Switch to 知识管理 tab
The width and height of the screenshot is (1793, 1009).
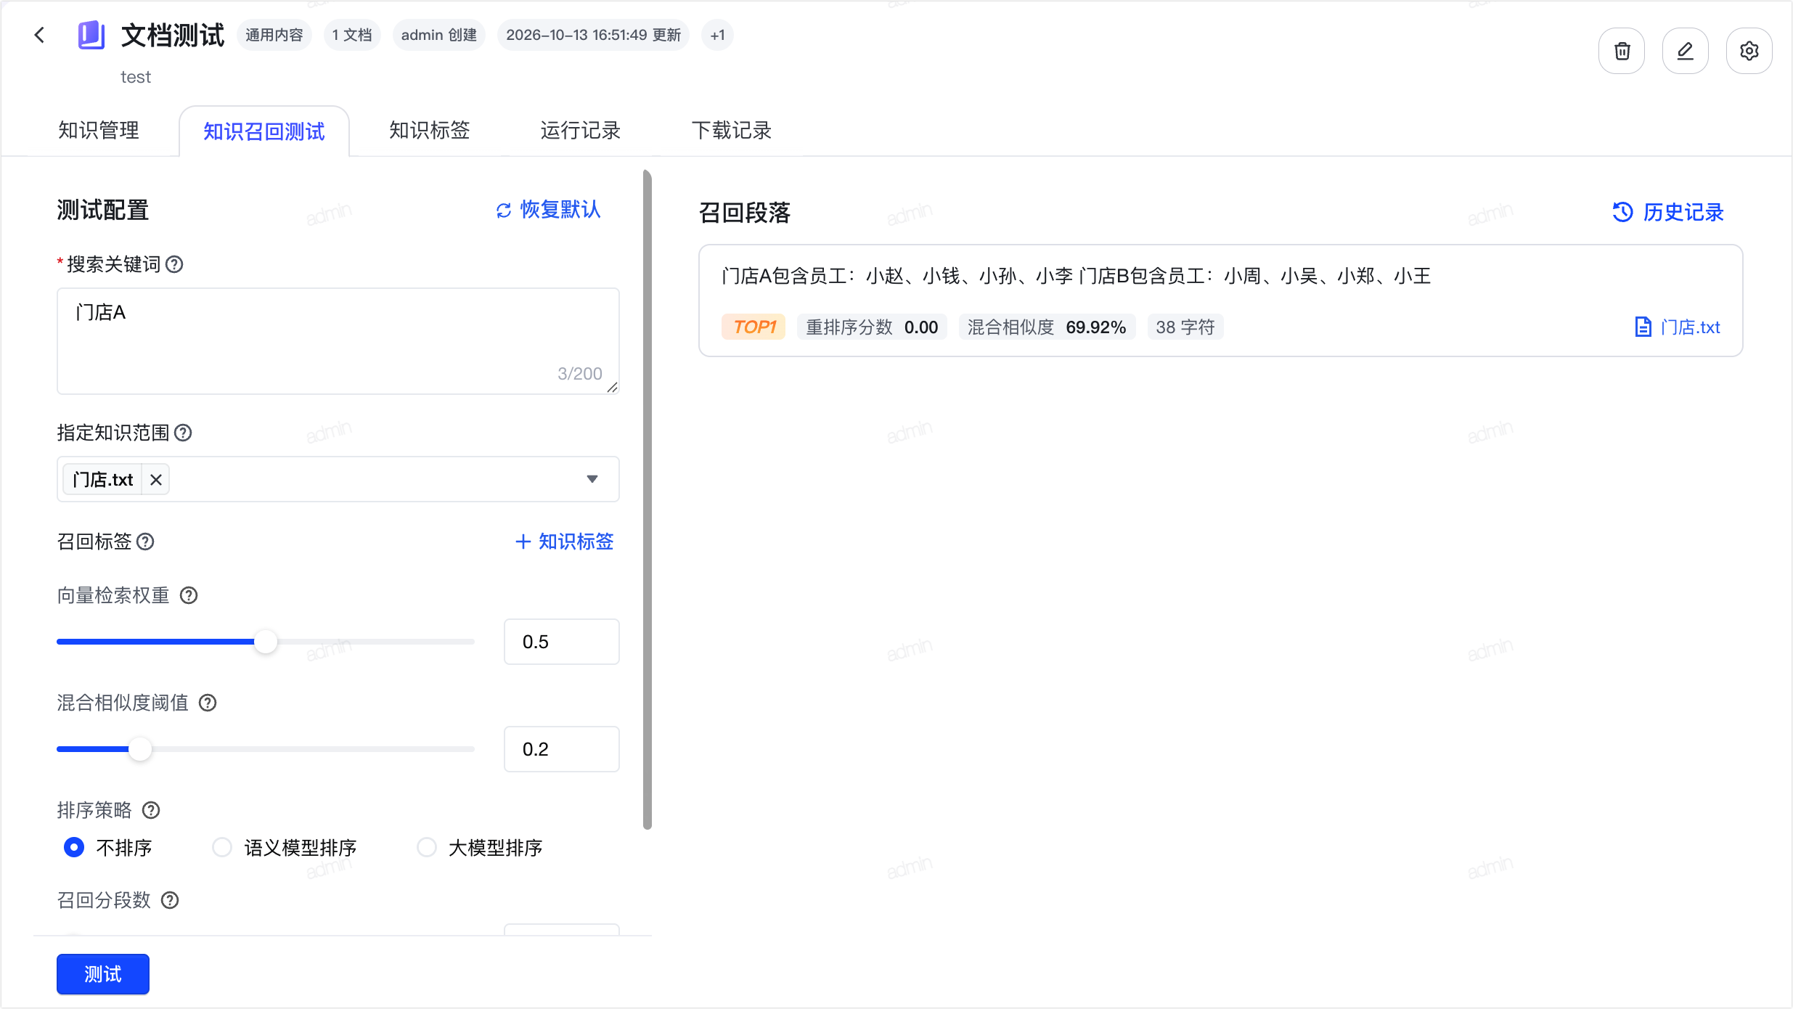99,131
